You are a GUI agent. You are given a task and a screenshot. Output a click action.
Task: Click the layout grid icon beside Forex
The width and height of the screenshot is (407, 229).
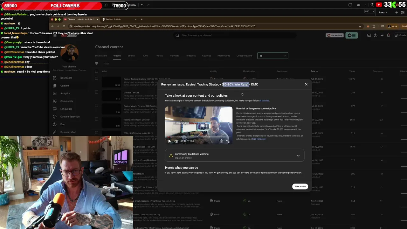(403, 12)
